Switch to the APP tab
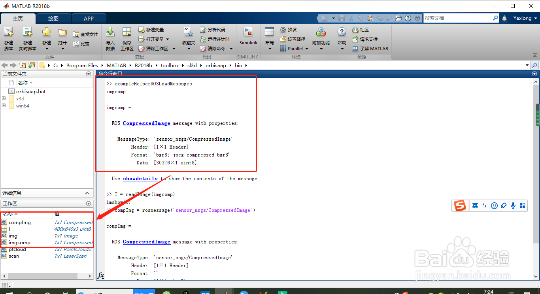Viewport: 540px width, 294px height. point(89,19)
